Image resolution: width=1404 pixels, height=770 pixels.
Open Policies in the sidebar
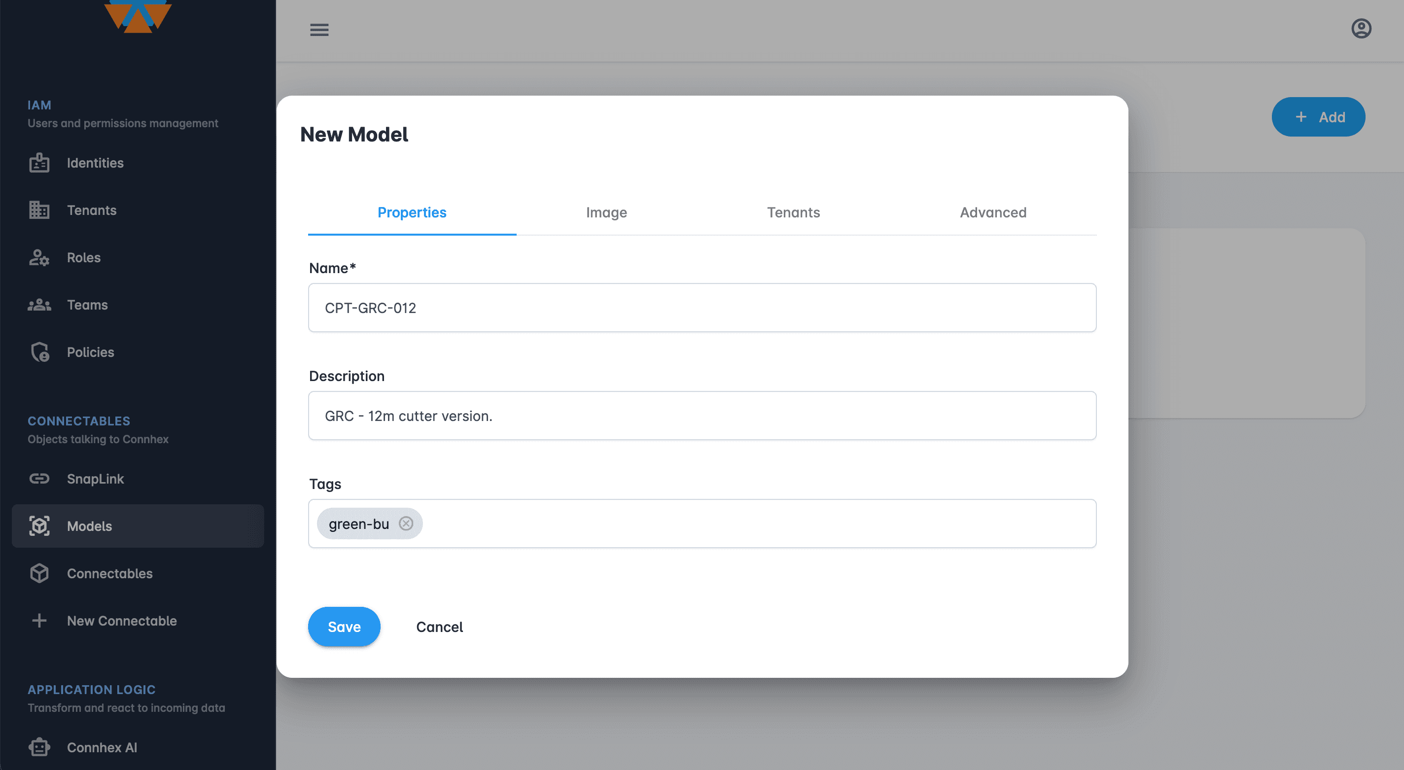pyautogui.click(x=138, y=352)
